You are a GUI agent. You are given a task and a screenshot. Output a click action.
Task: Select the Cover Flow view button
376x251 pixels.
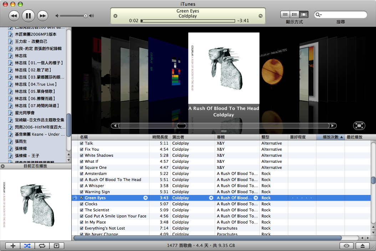pyautogui.click(x=304, y=15)
